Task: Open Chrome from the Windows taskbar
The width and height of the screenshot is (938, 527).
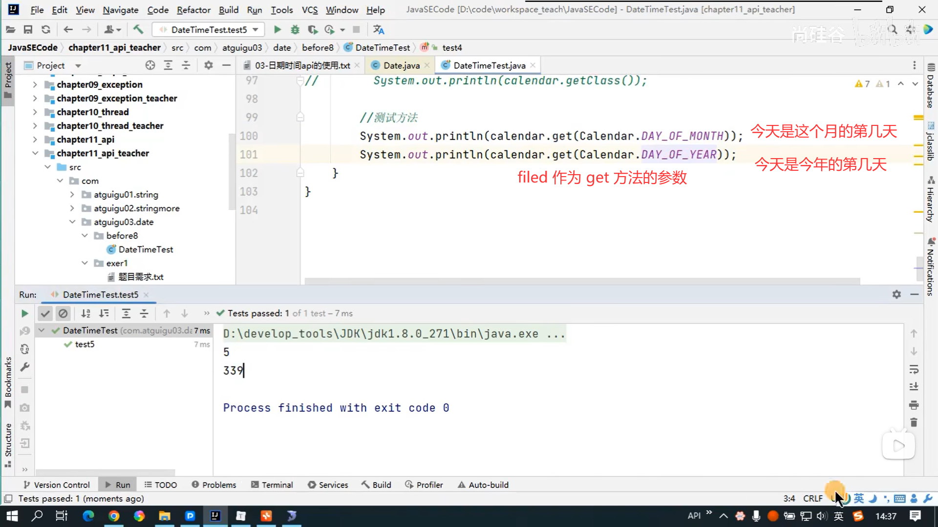Action: 114,516
